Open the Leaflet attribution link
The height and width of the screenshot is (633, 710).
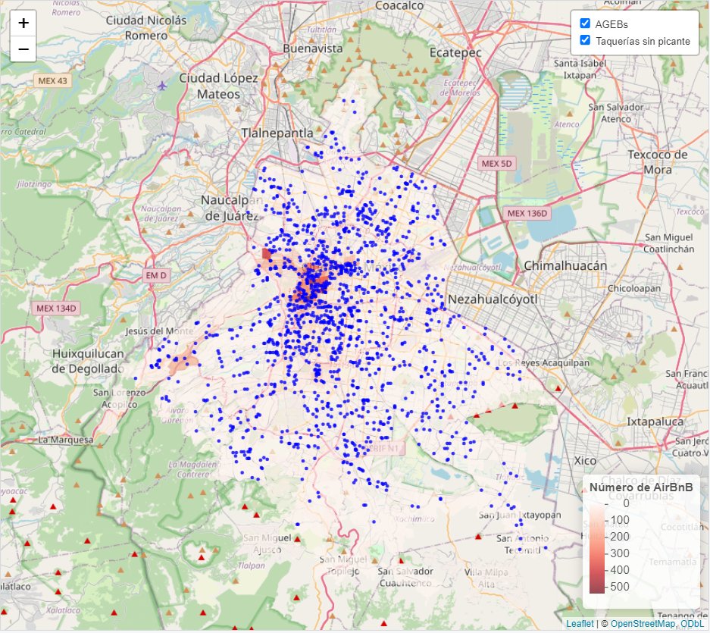click(580, 623)
